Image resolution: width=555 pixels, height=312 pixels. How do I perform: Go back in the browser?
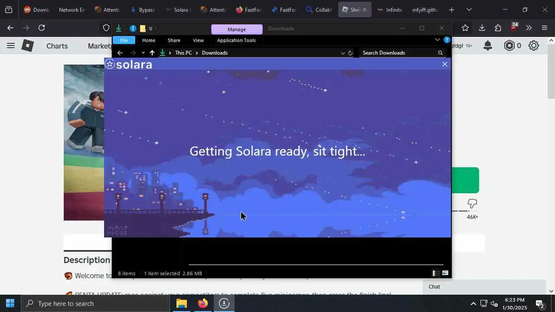pyautogui.click(x=10, y=28)
